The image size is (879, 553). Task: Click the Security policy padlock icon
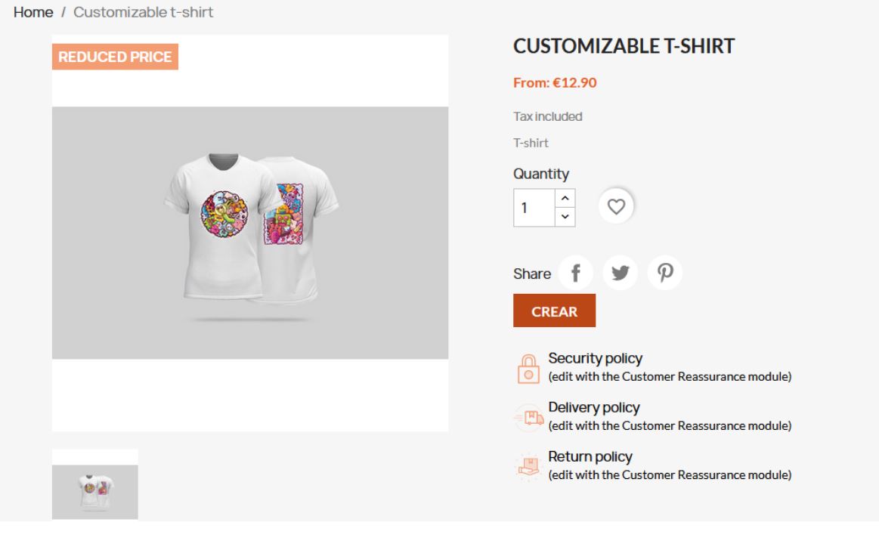[x=528, y=368]
